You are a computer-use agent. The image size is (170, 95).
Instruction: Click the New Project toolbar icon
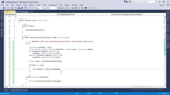(x=12, y=8)
